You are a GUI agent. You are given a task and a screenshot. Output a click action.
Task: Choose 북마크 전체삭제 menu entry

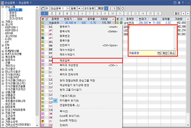point(87,74)
